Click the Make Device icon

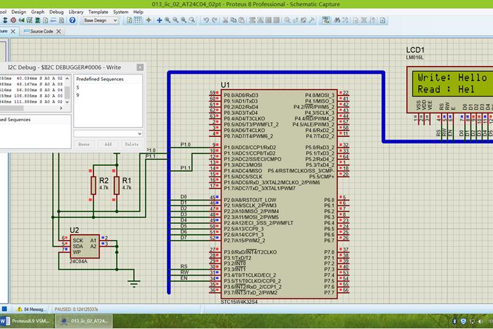coord(296,20)
